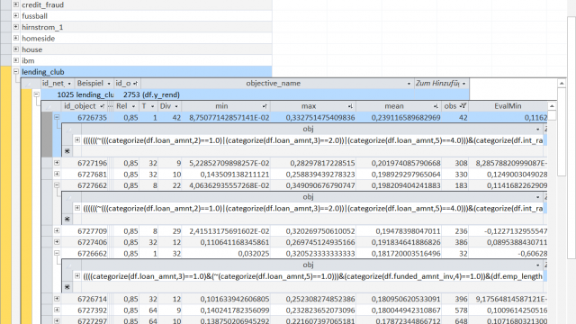Click the obs column filter icon
576x324 pixels.
point(463,106)
